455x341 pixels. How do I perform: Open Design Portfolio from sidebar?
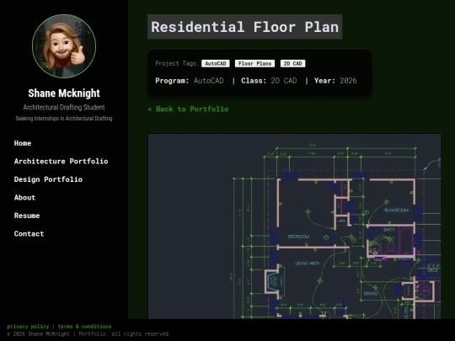coord(48,179)
